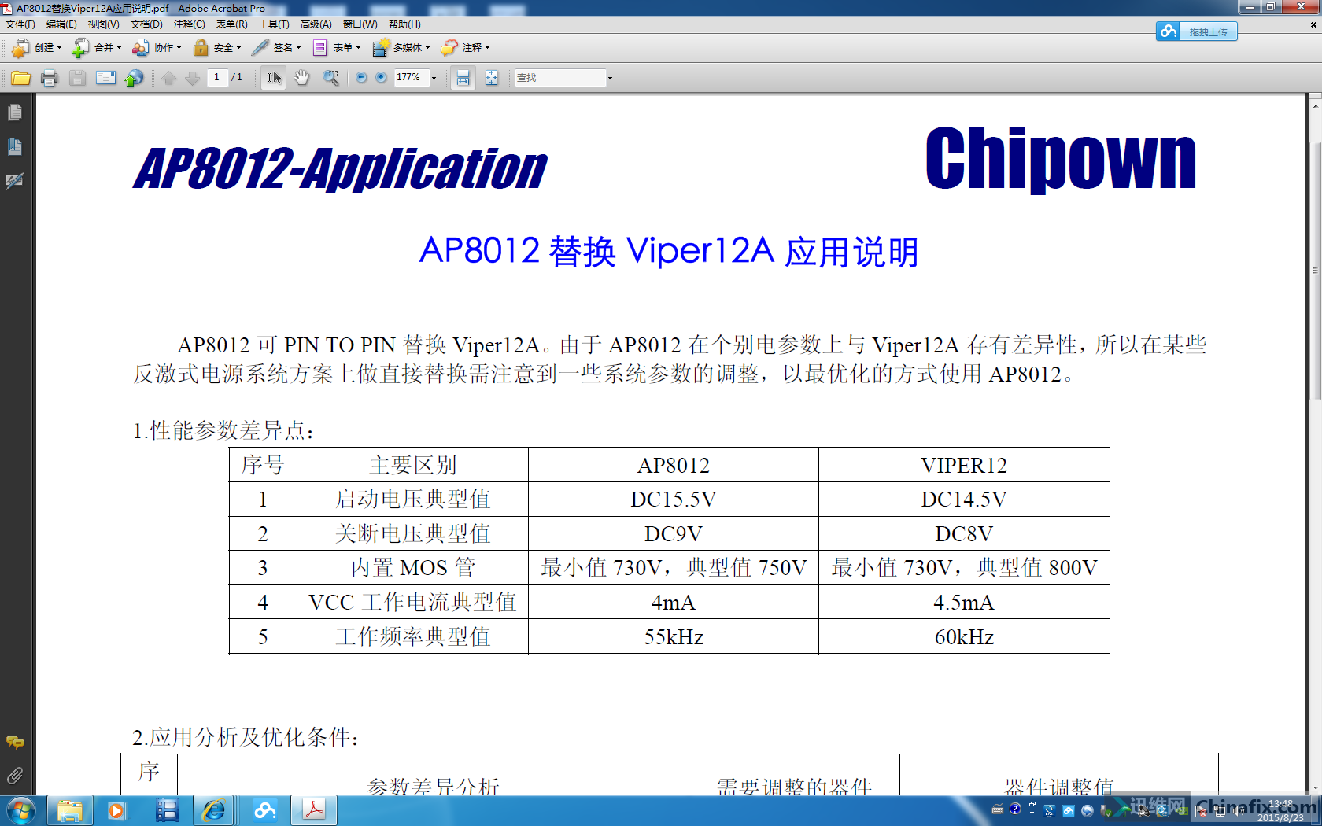
Task: Open the 高级(A) menu
Action: point(316,24)
